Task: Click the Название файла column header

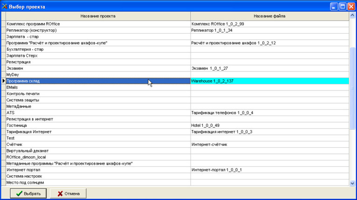Action: 269,16
